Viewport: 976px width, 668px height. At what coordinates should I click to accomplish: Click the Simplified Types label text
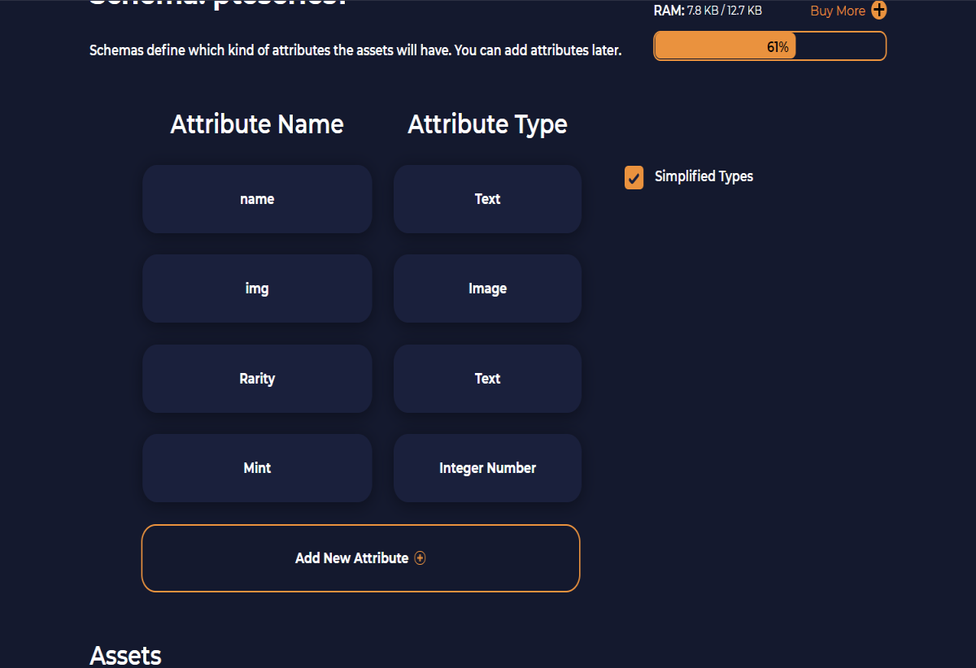(704, 176)
